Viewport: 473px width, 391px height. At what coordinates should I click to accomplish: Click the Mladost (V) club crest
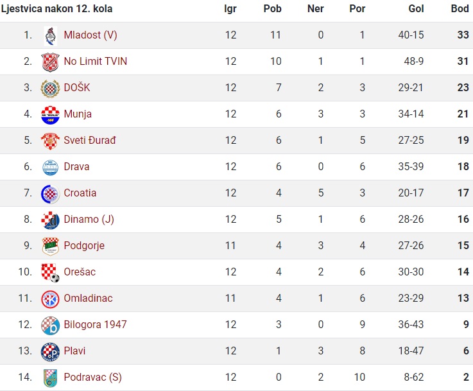click(x=50, y=36)
